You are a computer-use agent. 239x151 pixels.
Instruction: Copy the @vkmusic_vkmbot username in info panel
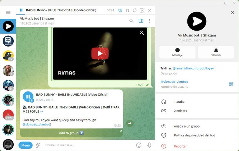(x=174, y=82)
